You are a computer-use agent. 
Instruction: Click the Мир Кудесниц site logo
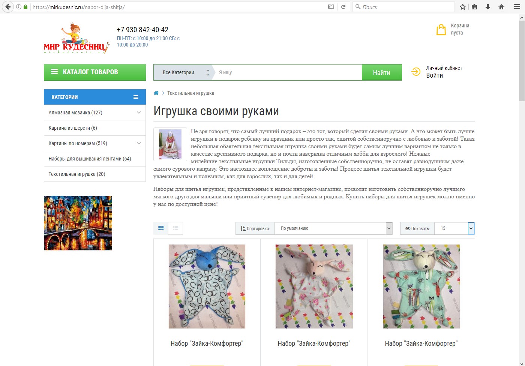pyautogui.click(x=77, y=39)
